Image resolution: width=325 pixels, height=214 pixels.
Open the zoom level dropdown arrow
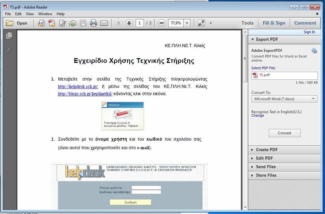187,23
